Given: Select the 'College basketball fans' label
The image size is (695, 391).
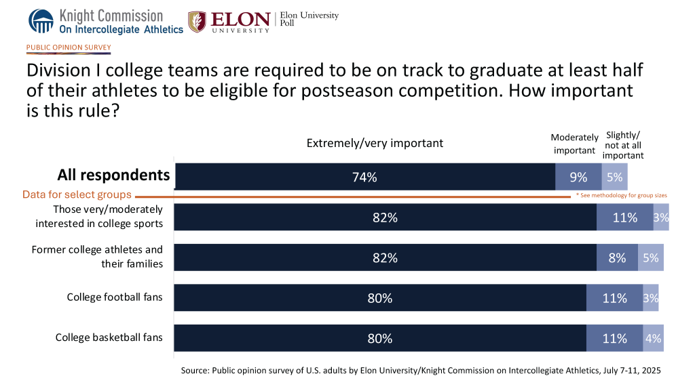Looking at the screenshot, I should (x=109, y=337).
